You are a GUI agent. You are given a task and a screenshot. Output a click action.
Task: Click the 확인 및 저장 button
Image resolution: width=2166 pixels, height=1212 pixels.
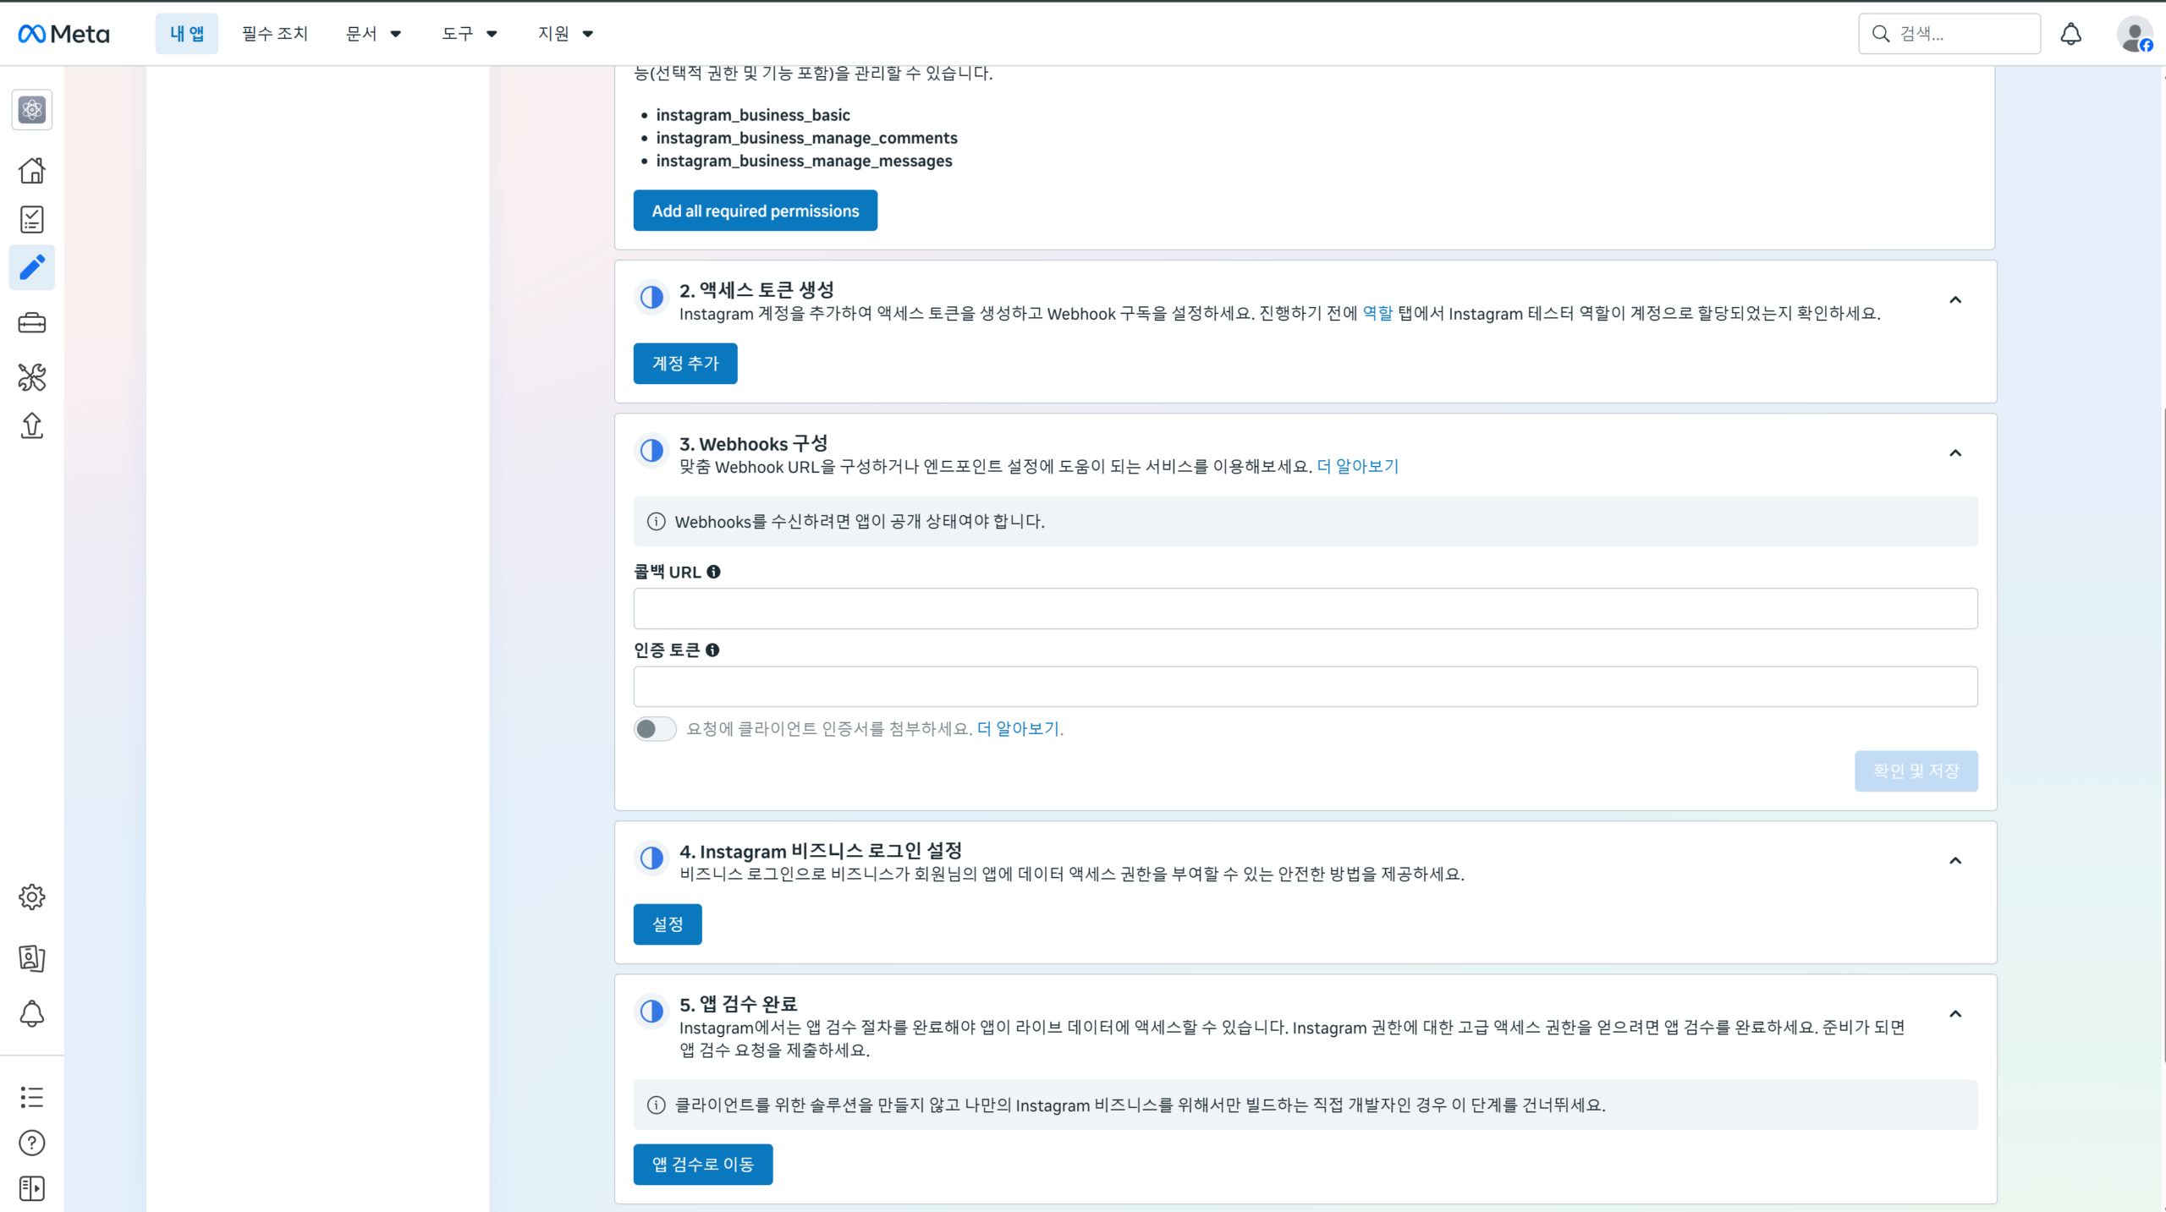click(x=1916, y=771)
